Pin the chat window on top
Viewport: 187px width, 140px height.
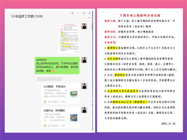click(x=72, y=13)
